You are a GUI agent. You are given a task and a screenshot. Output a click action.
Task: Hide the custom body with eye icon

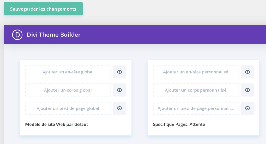[247, 90]
